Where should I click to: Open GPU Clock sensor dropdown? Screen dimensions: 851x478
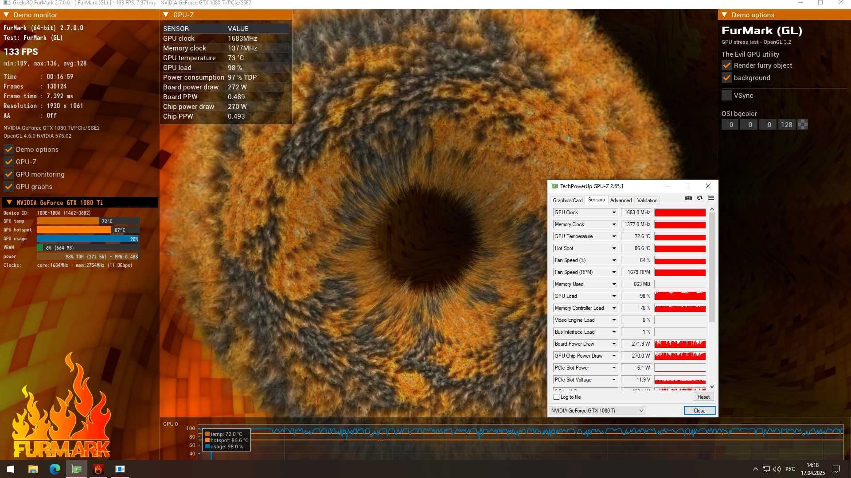(614, 212)
